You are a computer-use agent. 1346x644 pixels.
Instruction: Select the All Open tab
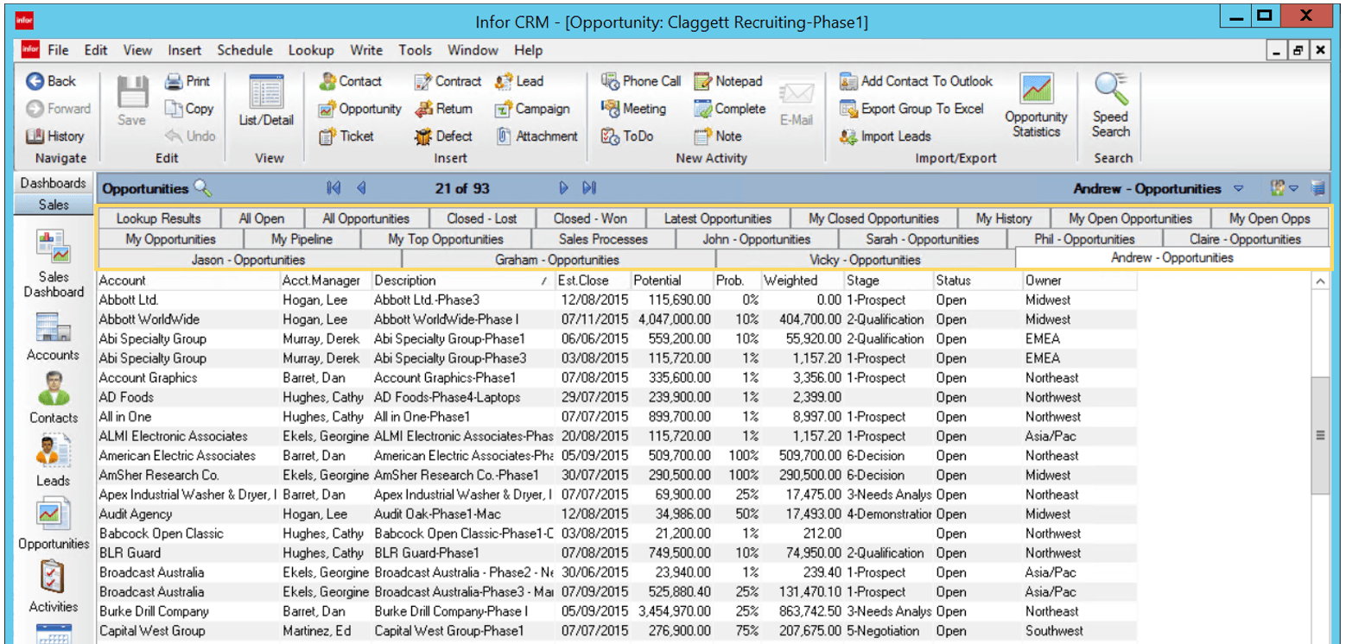[x=261, y=218]
